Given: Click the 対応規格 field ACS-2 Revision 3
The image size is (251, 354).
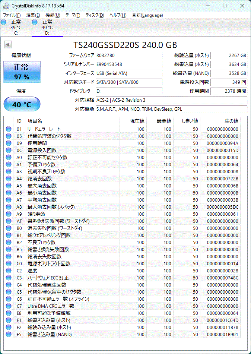Looking at the screenshot, I should [x=171, y=100].
